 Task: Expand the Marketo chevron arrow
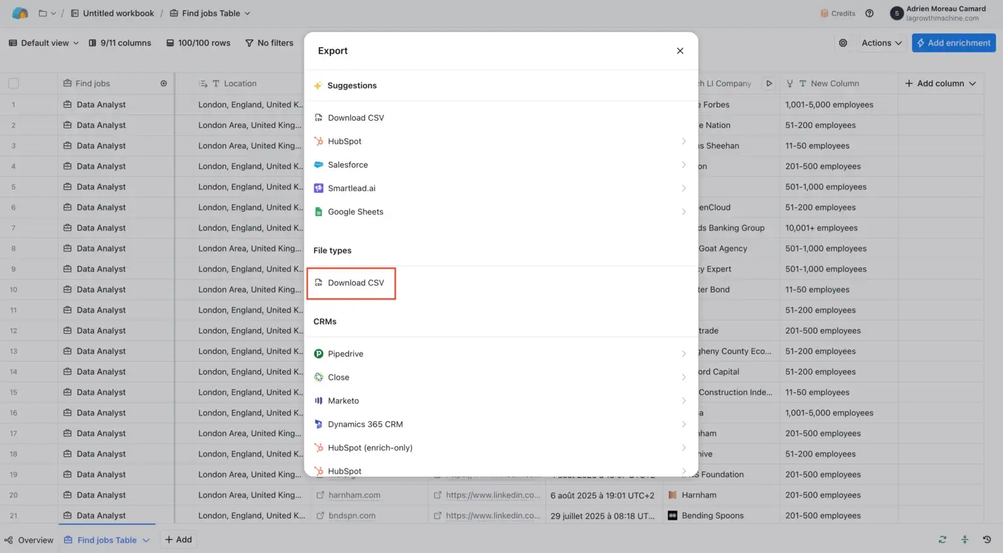coord(684,401)
